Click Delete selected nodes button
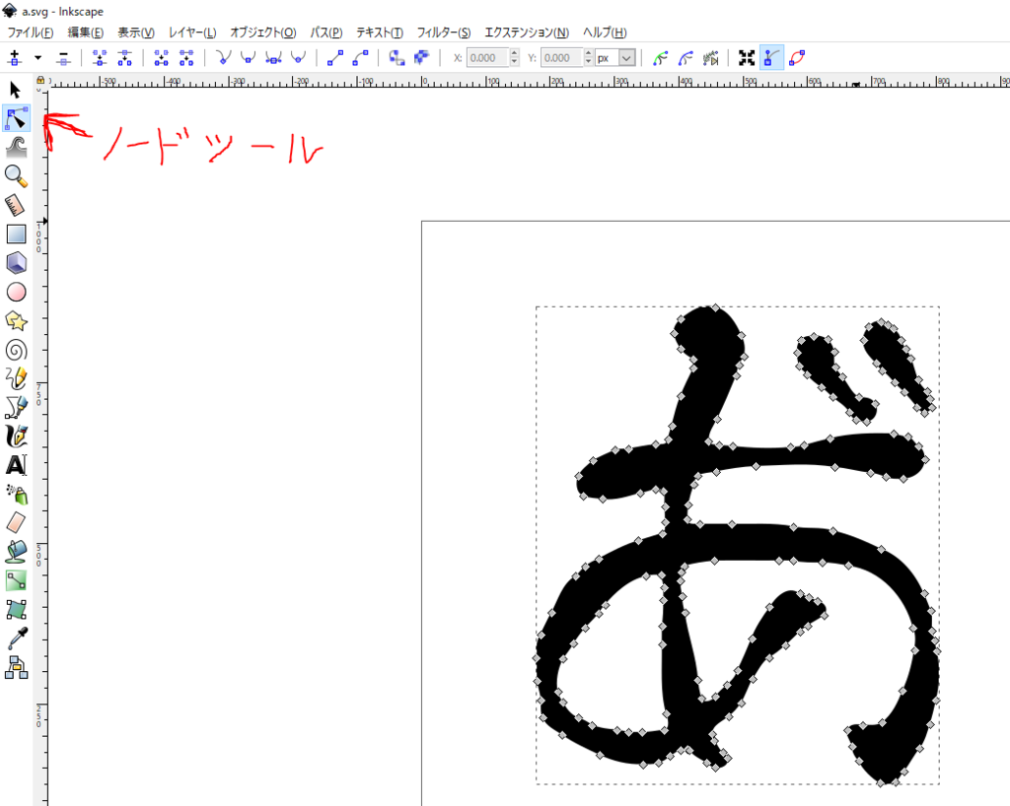The image size is (1010, 806). (63, 58)
